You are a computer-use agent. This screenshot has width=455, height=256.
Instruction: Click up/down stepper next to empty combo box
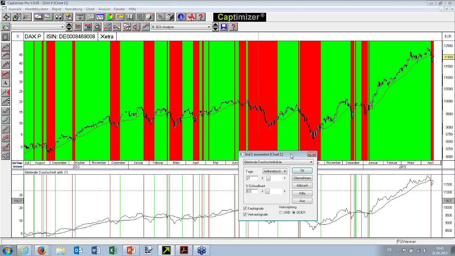[69, 27]
